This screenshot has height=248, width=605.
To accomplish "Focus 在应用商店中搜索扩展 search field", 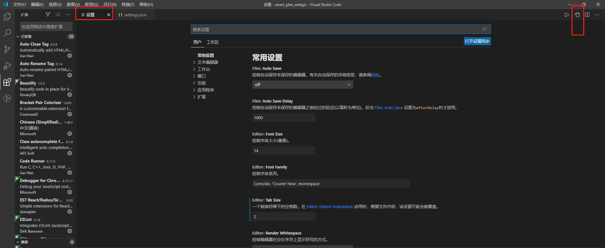I will pos(46,26).
